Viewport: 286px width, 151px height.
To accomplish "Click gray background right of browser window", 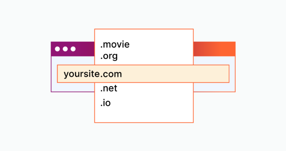I will tap(261, 74).
